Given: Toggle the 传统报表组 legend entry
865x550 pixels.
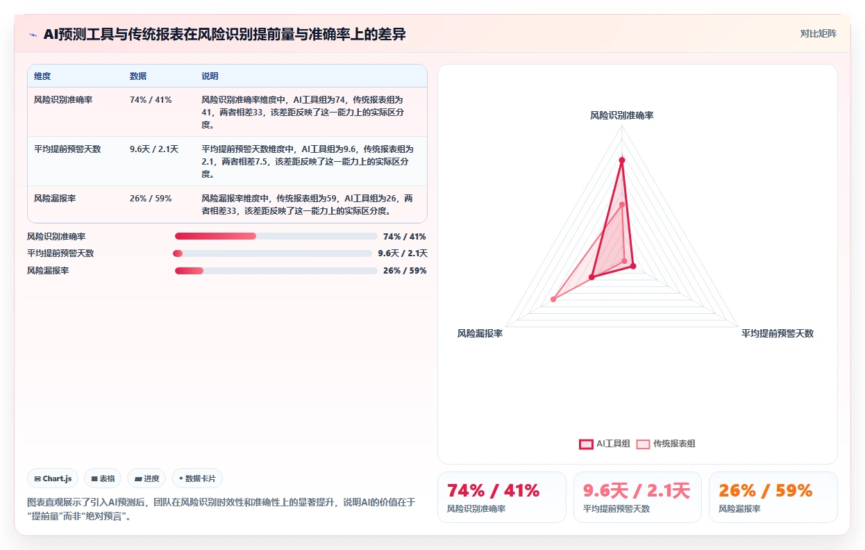Looking at the screenshot, I should (x=666, y=444).
